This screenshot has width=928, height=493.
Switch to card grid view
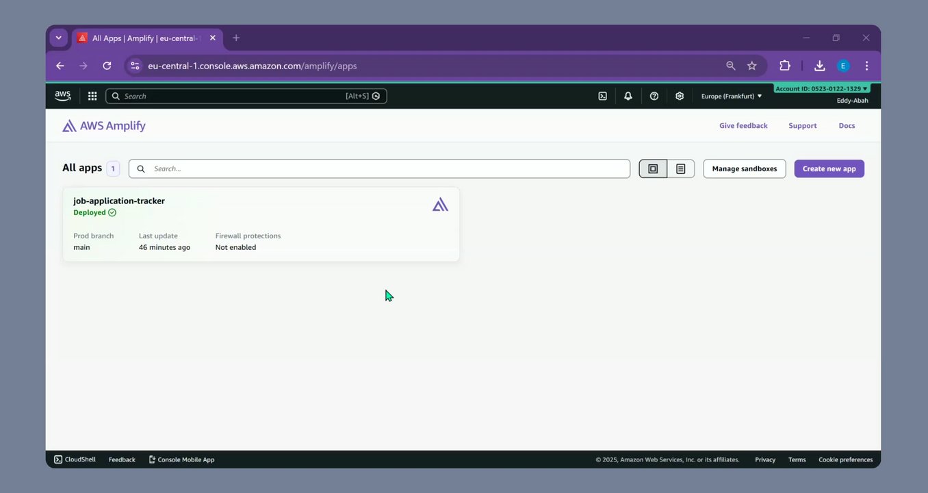click(653, 168)
